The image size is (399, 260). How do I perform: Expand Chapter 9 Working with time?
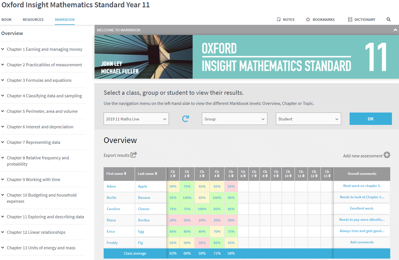coord(3,179)
